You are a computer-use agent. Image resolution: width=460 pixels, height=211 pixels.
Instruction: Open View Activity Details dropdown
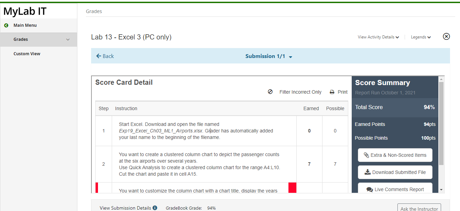pyautogui.click(x=378, y=37)
